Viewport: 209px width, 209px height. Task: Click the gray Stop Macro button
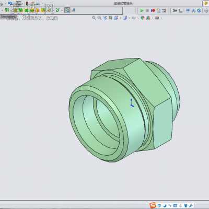point(147,10)
